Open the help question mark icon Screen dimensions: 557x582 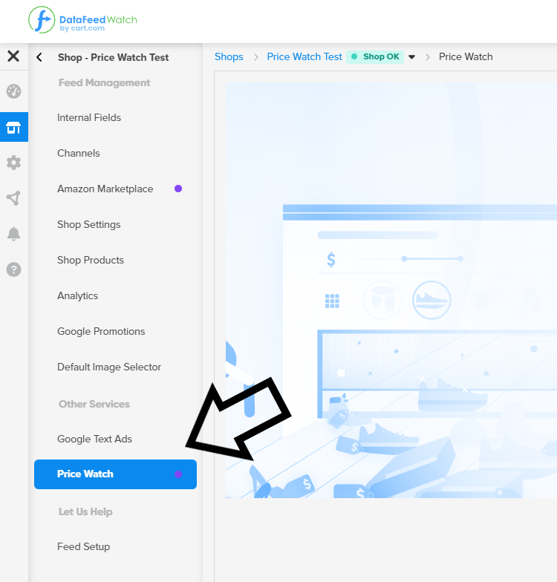pos(13,269)
